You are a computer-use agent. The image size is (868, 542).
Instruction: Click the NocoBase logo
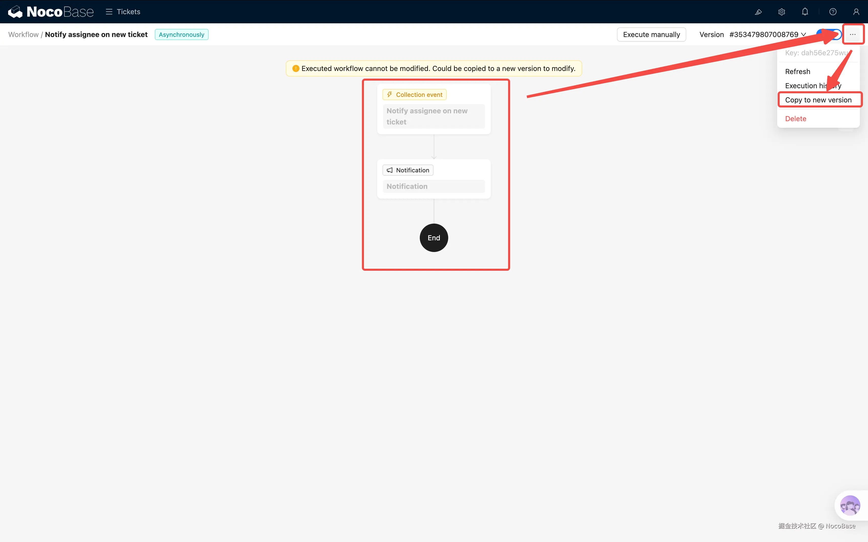pos(51,12)
